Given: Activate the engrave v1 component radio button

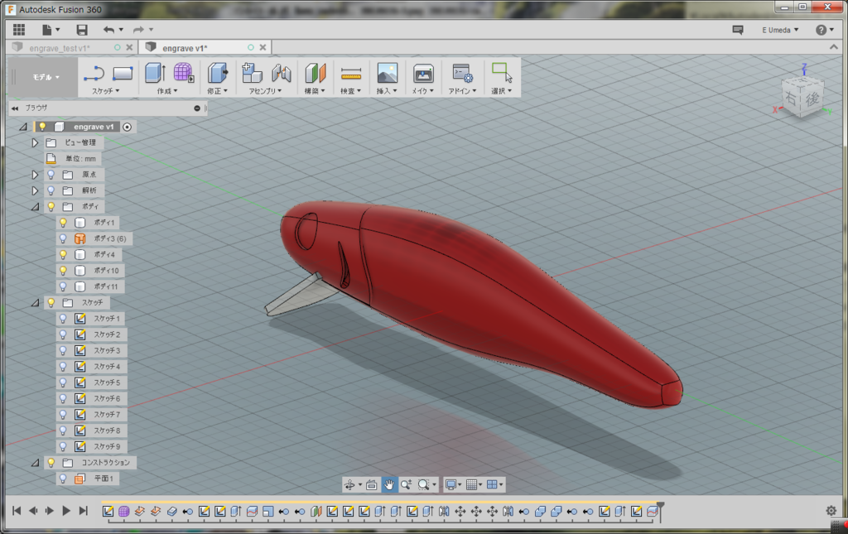Looking at the screenshot, I should (127, 127).
